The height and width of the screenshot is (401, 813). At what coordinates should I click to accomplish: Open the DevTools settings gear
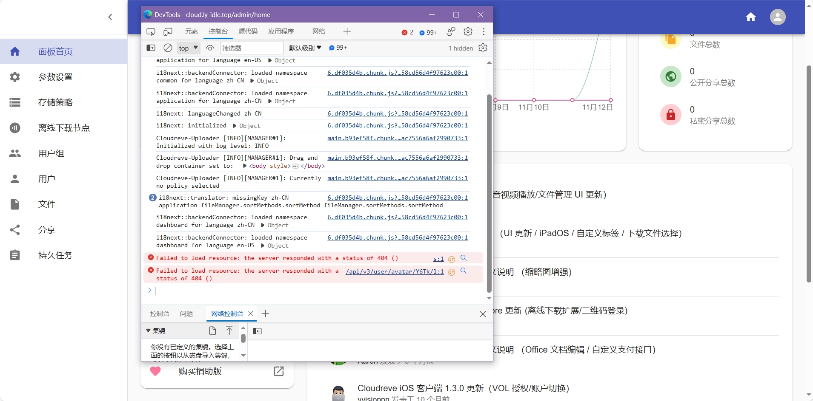(x=468, y=31)
